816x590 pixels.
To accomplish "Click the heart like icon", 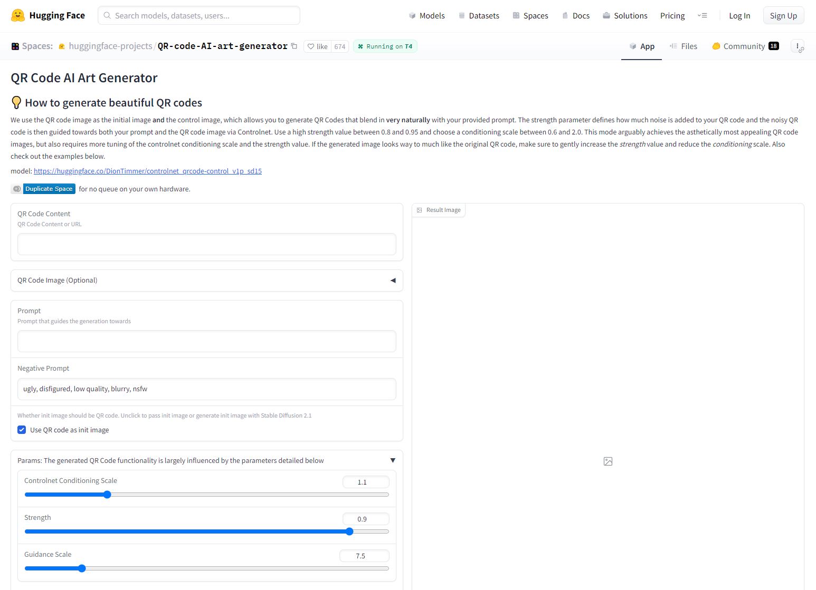I will tap(311, 46).
